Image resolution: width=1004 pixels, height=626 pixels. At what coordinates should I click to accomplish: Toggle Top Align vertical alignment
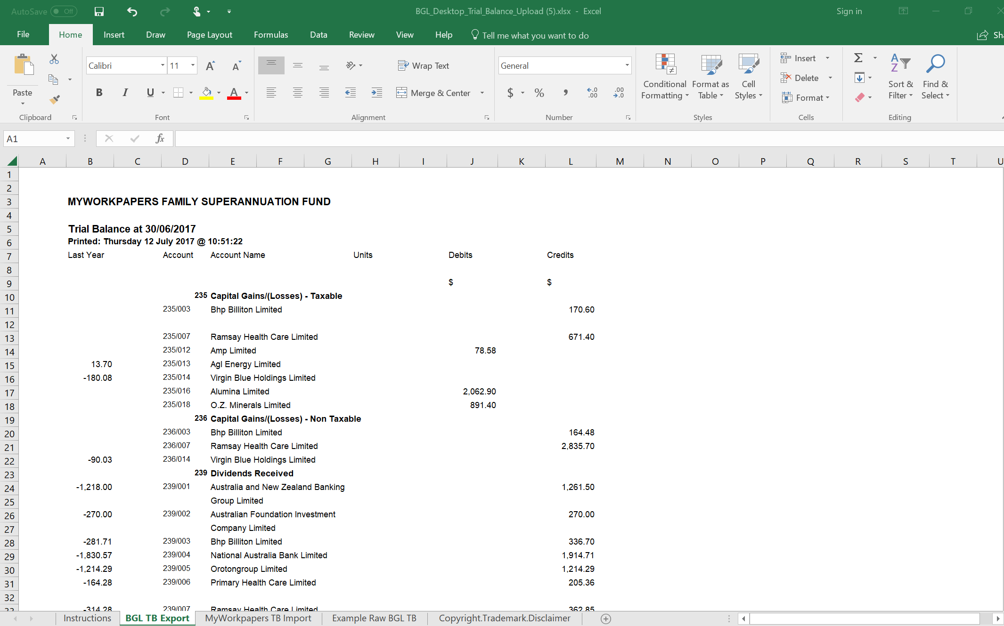point(271,65)
